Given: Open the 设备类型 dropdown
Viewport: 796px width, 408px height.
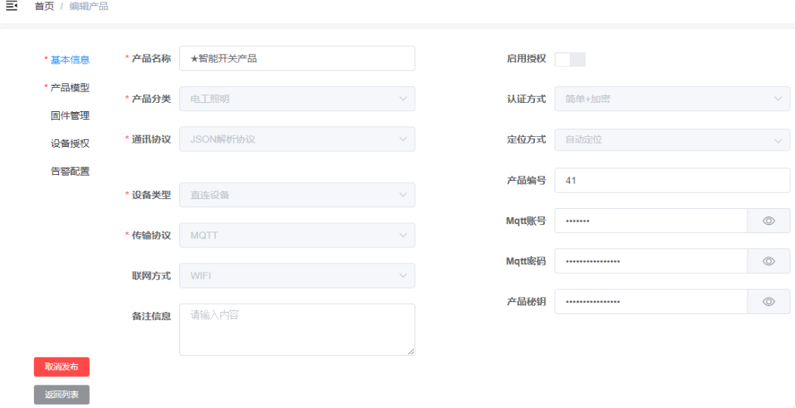Looking at the screenshot, I should coord(297,195).
